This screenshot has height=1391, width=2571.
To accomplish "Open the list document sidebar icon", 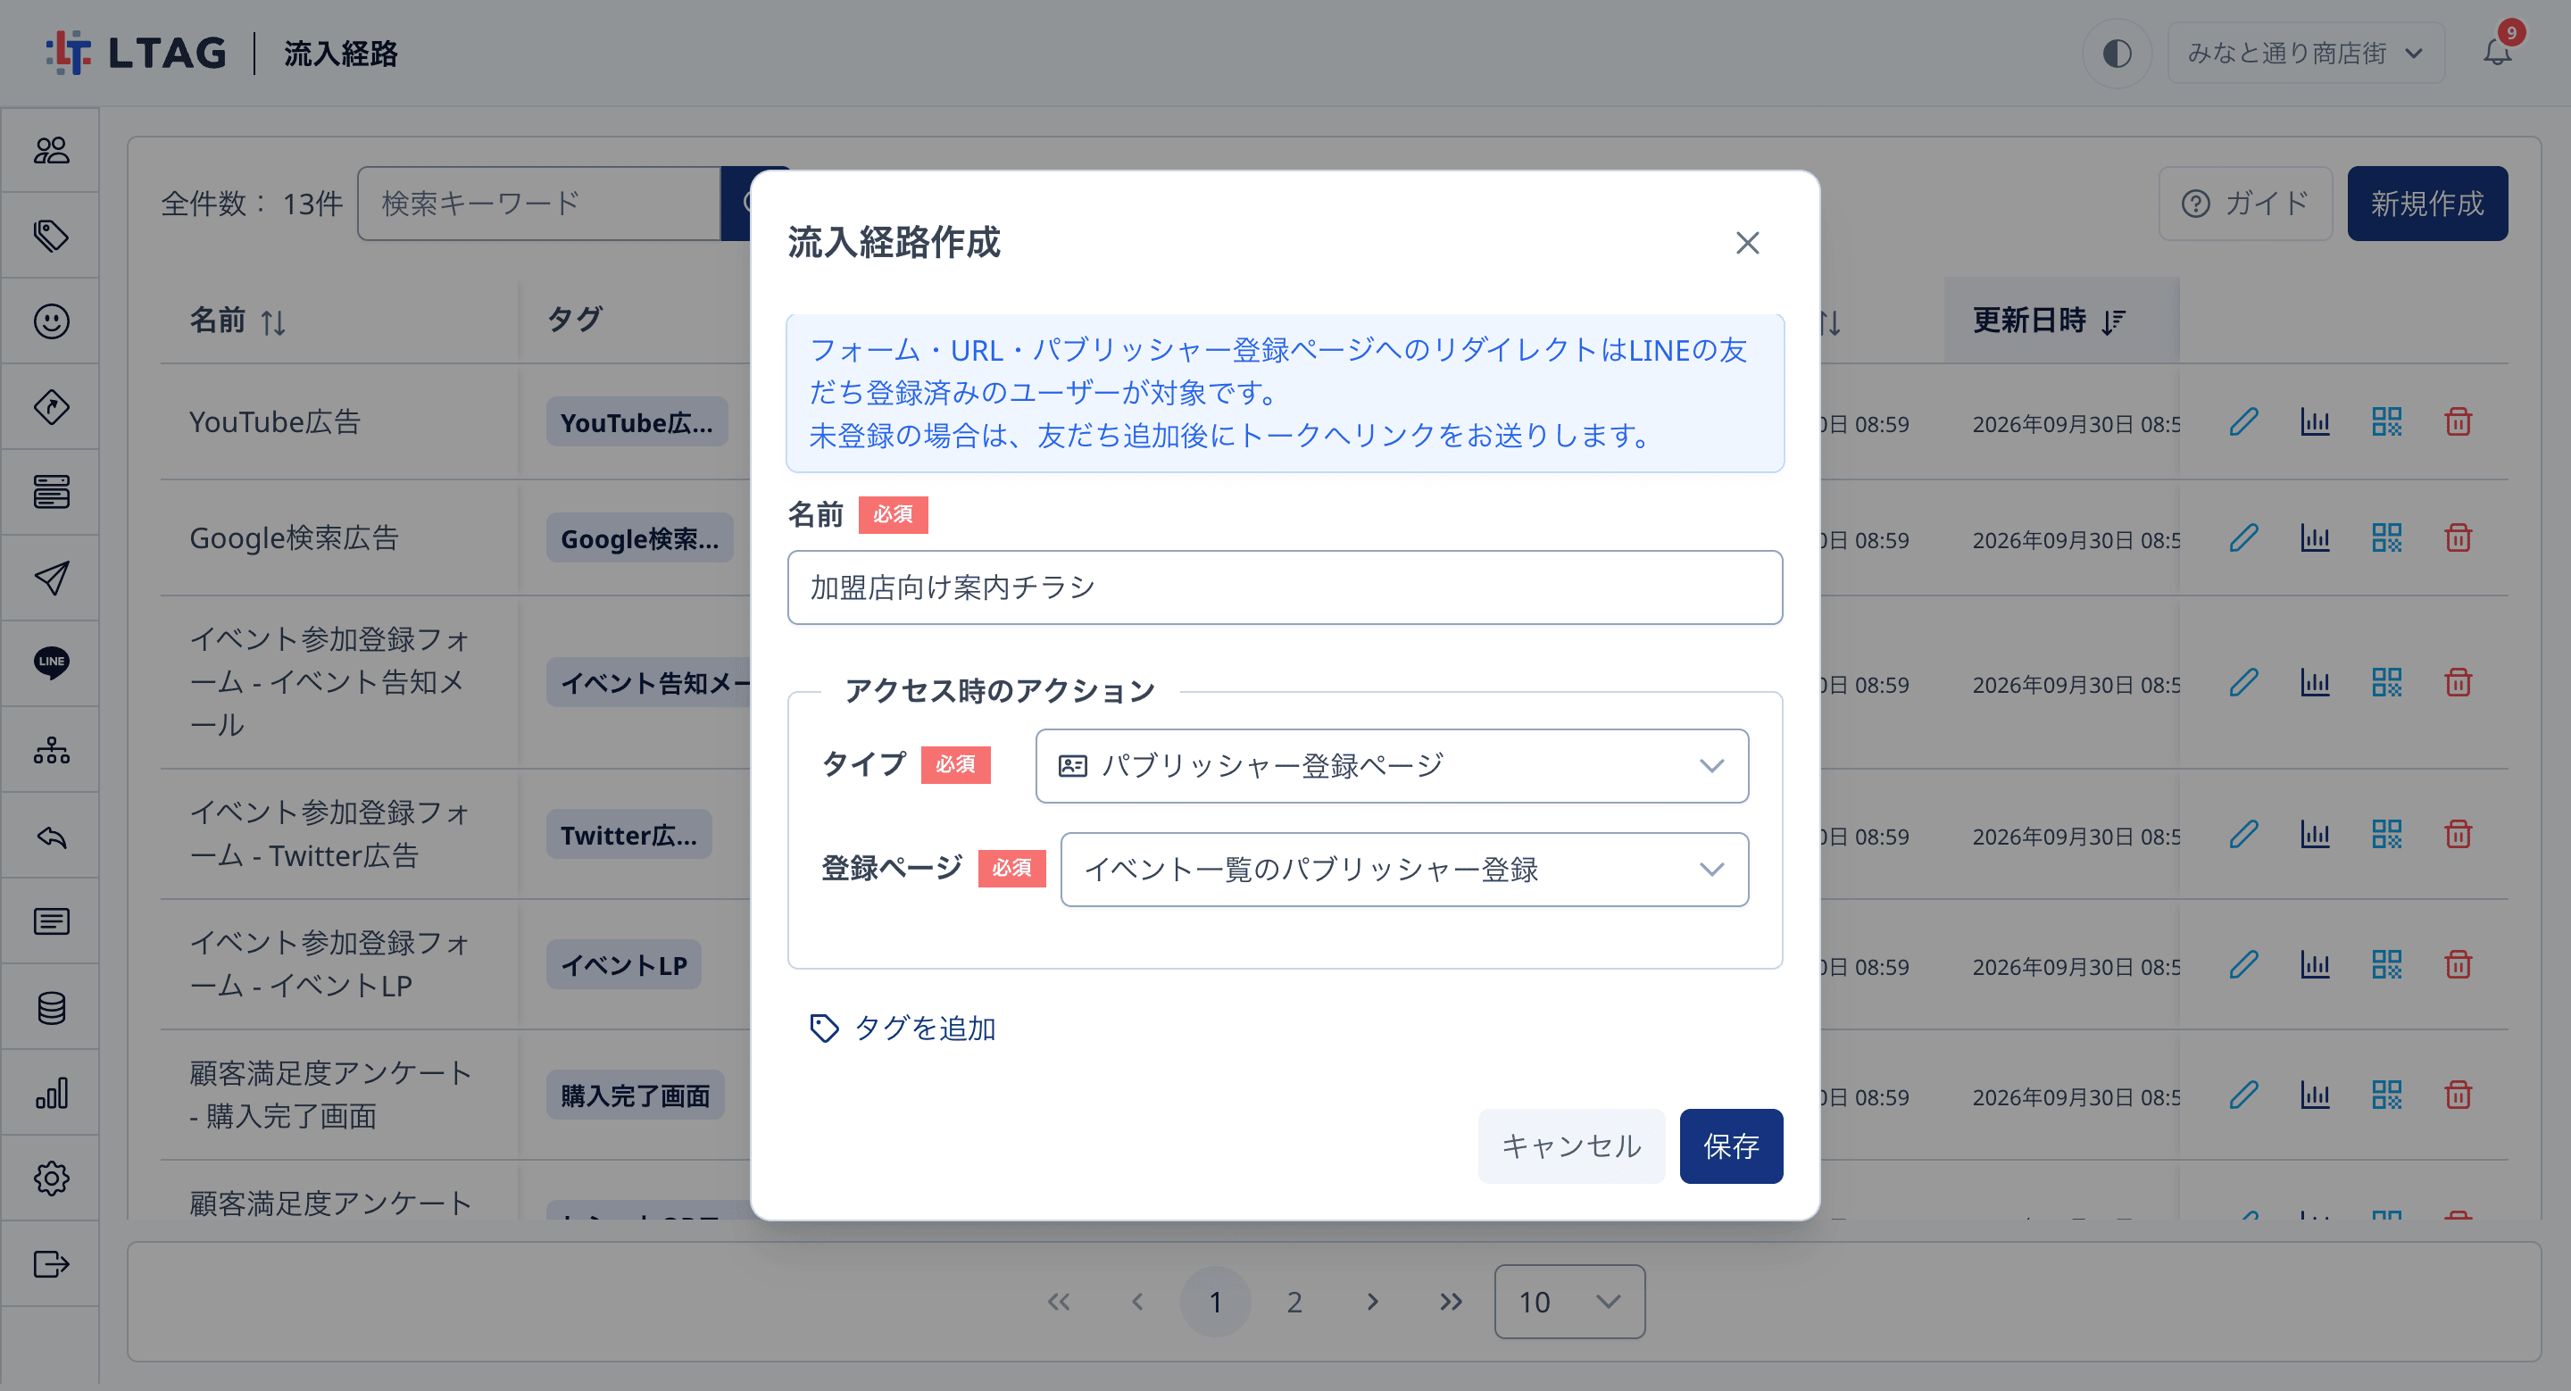I will tap(51, 921).
